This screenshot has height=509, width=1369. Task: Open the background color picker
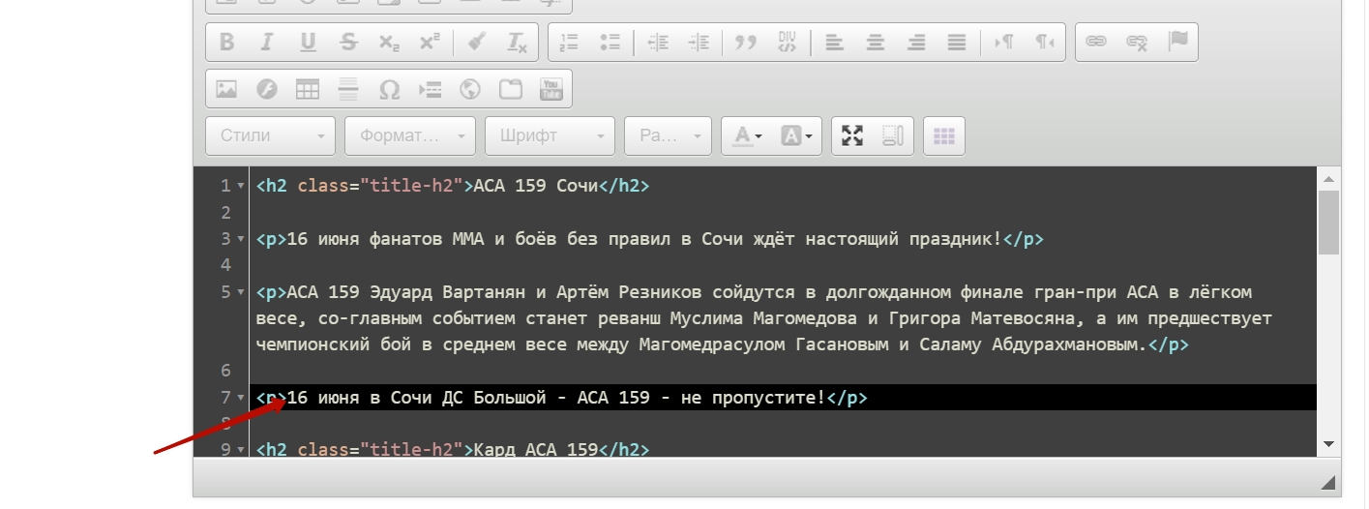(x=799, y=136)
